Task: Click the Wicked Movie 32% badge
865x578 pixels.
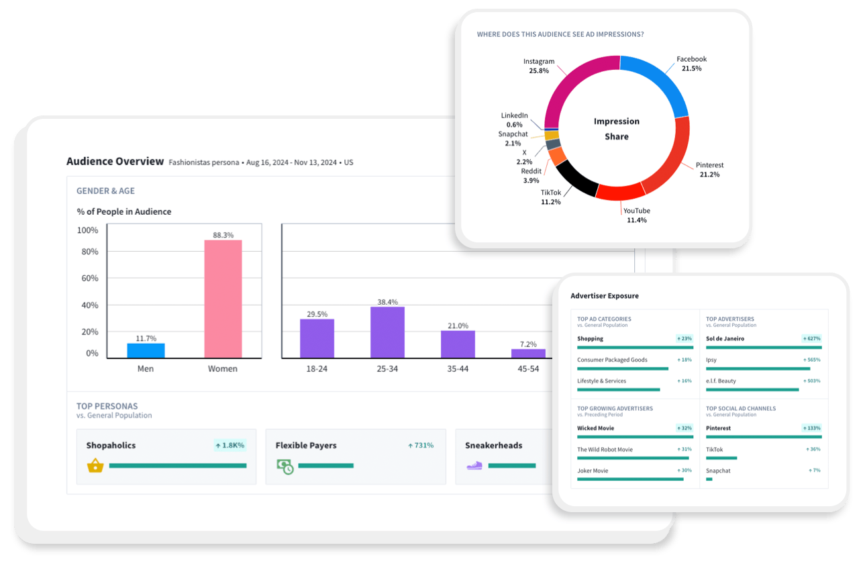Action: 684,428
